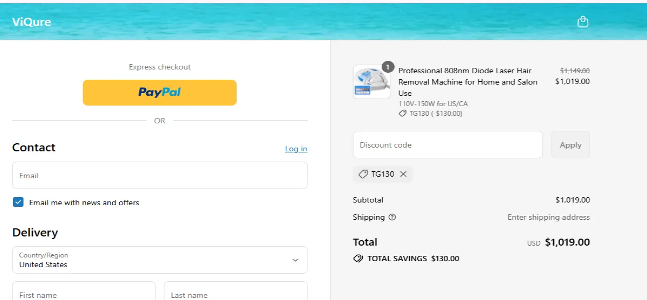Click the TOTAL SAVINGS $130.00 text

[x=414, y=259]
